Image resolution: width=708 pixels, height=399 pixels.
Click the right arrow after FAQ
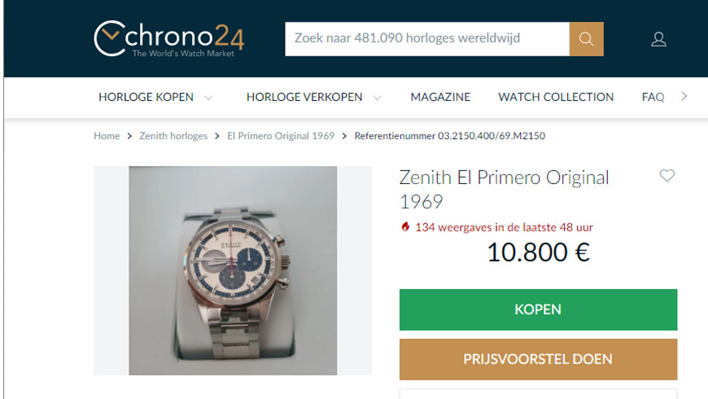click(684, 96)
